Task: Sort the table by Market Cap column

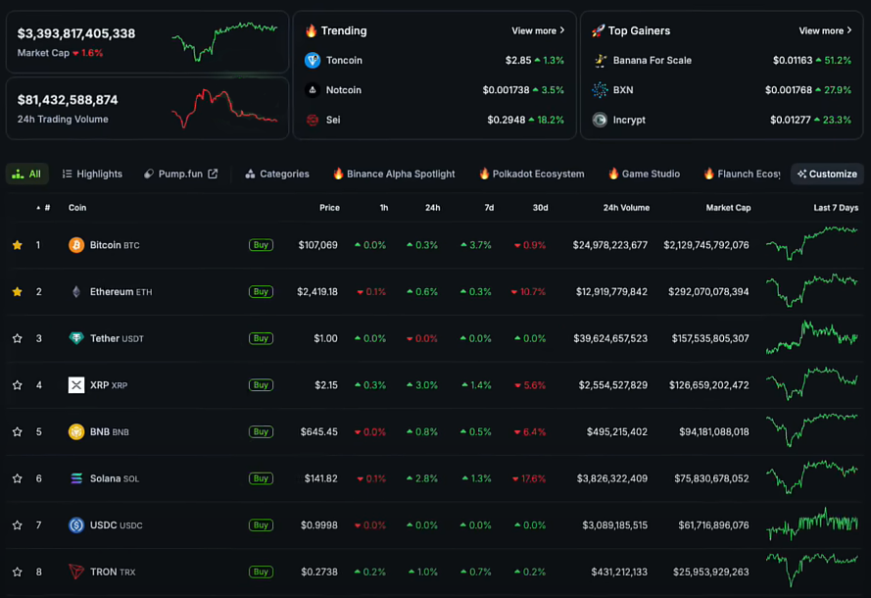Action: 728,208
